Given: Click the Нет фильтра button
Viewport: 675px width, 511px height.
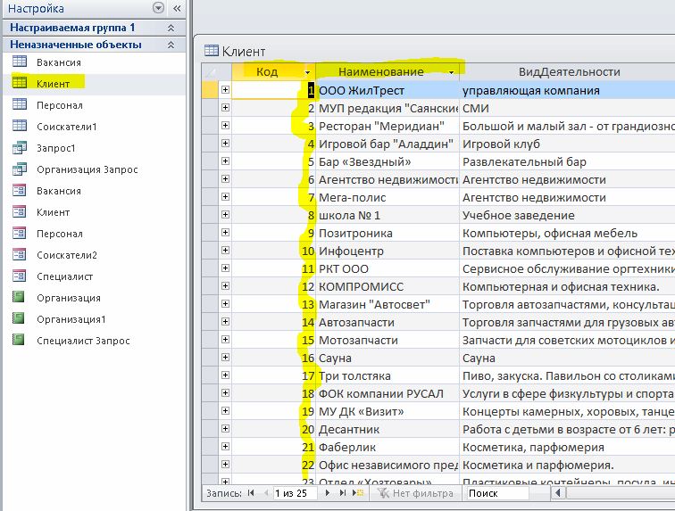Looking at the screenshot, I should [416, 493].
